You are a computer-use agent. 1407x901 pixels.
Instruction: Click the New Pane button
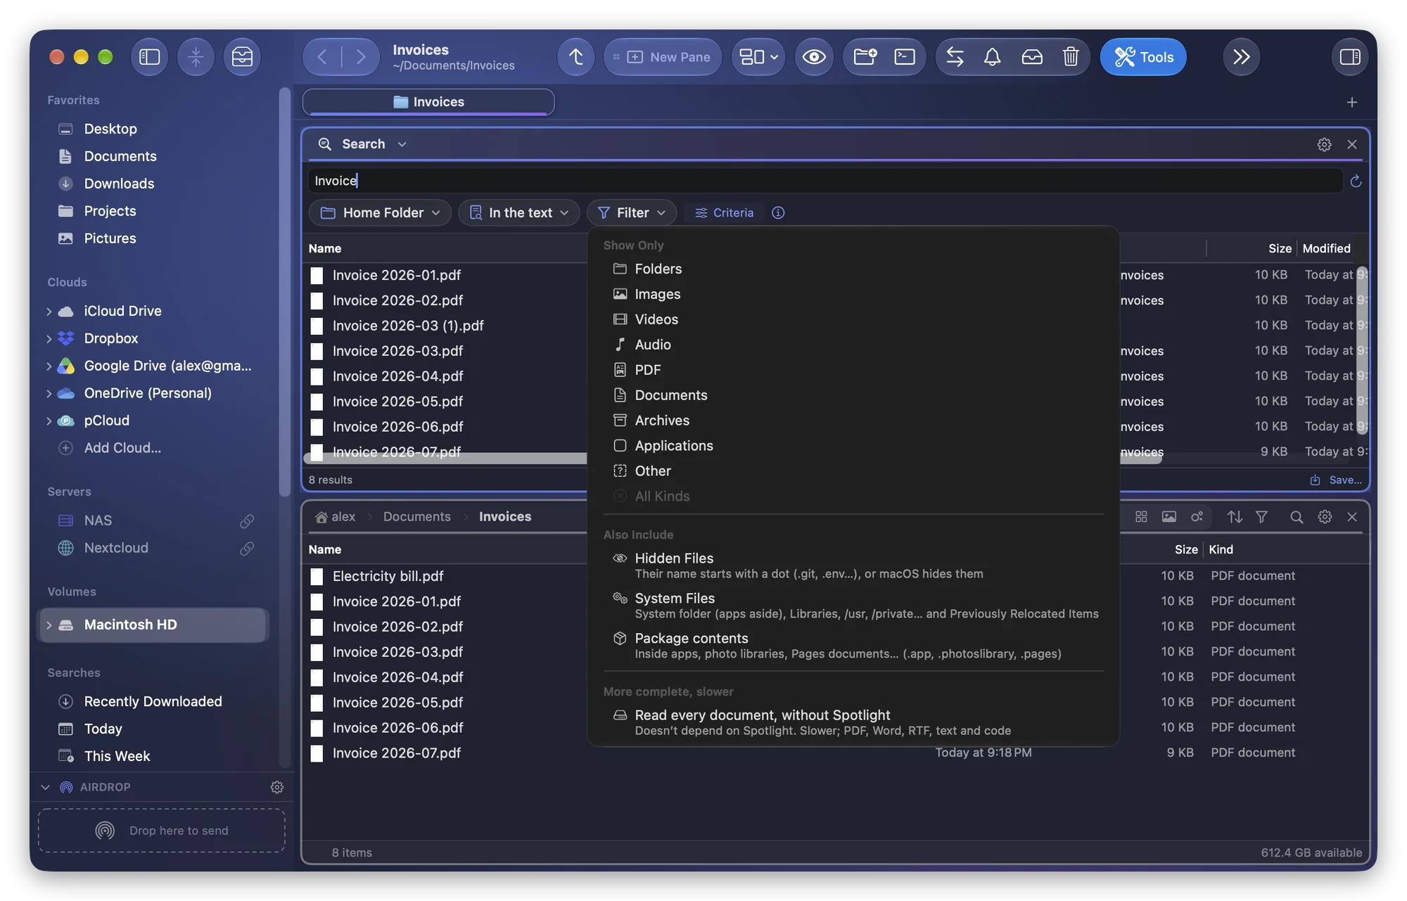click(663, 57)
